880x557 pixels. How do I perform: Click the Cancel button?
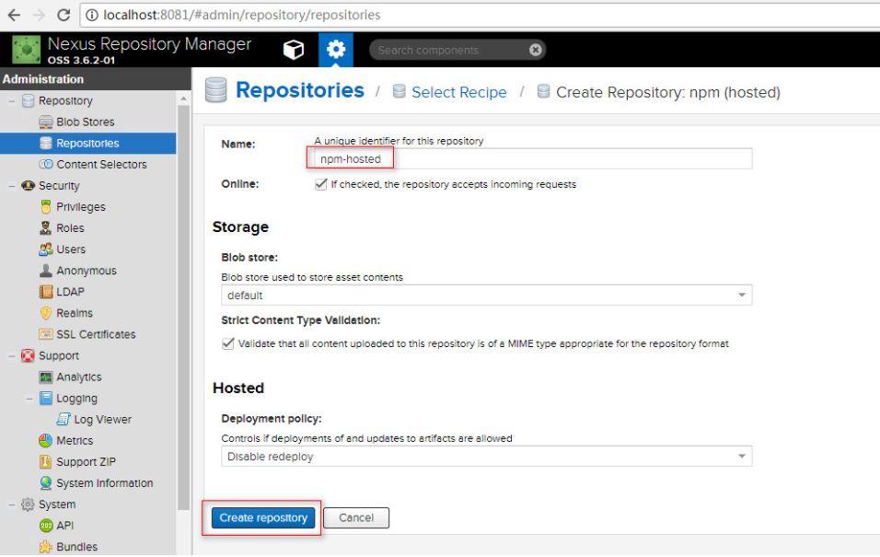coord(356,517)
